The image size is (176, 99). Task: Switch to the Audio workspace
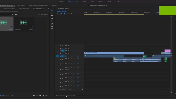pyautogui.click(x=92, y=2)
